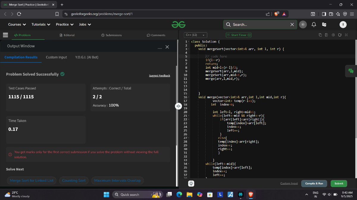
Task: Collapse code fold arrow at line 21
Action: point(189,116)
